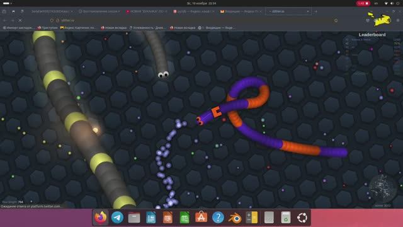Open the Calculator app in the dock
Screen dimensions: 403x227
252,218
